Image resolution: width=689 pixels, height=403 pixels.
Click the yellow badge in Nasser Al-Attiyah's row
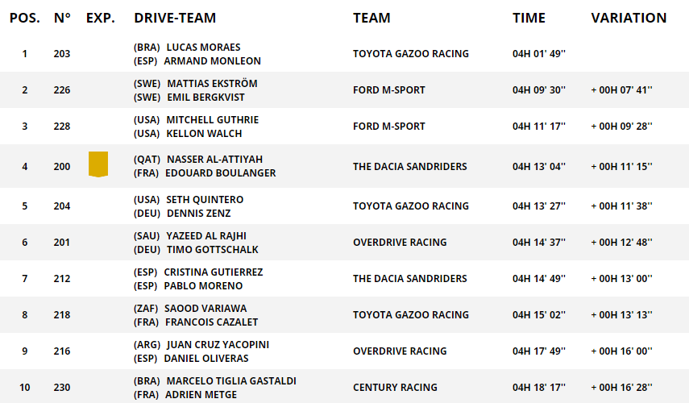[98, 164]
